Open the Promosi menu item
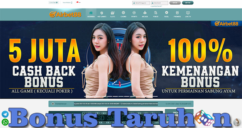This screenshot has height=128, width=242. (177, 14)
